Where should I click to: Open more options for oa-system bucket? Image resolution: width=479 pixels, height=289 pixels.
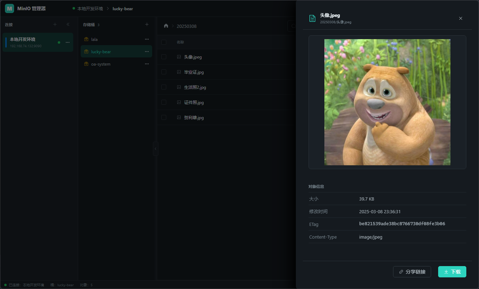point(147,64)
